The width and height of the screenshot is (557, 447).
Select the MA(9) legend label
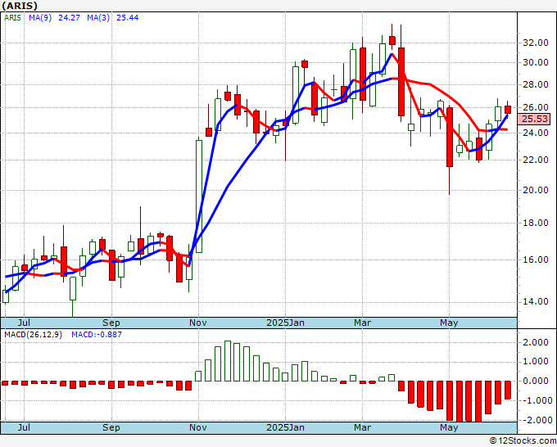click(x=40, y=18)
